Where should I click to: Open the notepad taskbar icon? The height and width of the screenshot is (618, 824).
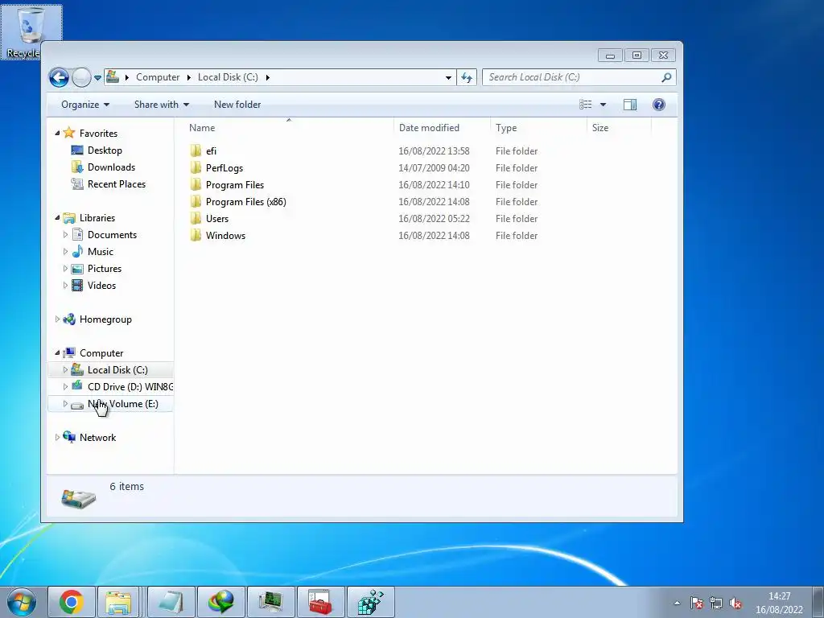(x=171, y=602)
